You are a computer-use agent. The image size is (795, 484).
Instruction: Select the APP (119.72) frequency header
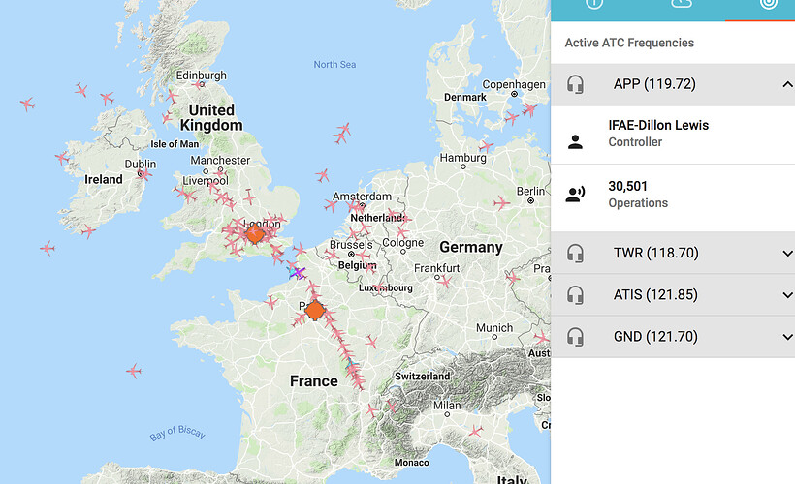tap(673, 84)
